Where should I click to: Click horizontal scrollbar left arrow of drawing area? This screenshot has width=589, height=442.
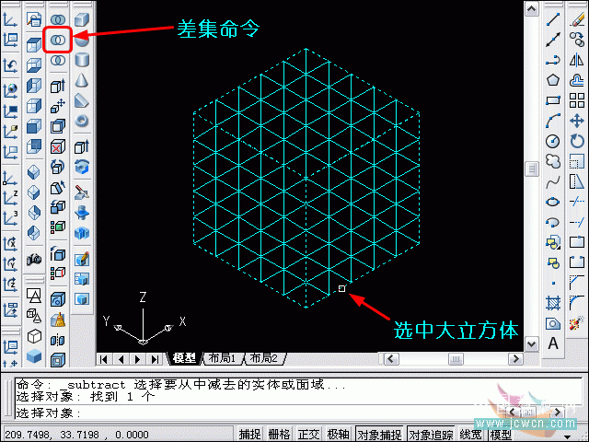click(391, 359)
